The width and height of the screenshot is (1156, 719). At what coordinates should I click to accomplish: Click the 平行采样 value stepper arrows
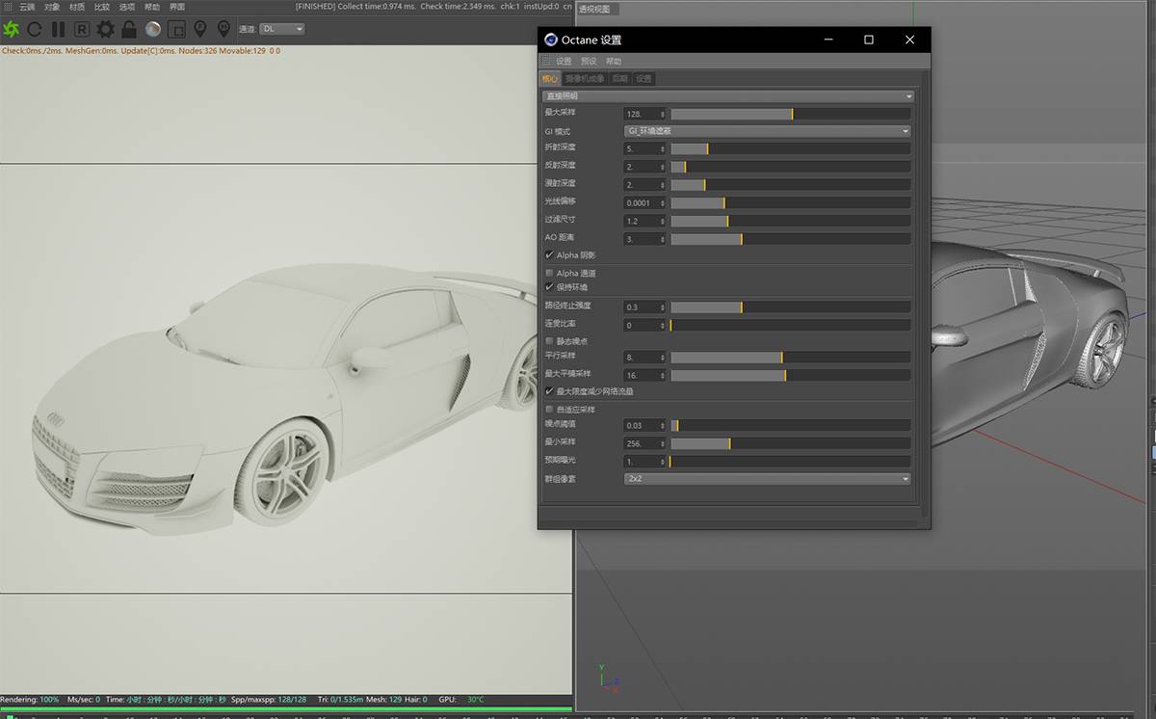click(x=662, y=357)
